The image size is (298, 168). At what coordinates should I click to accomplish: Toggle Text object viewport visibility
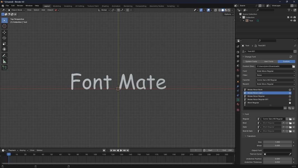point(291,20)
